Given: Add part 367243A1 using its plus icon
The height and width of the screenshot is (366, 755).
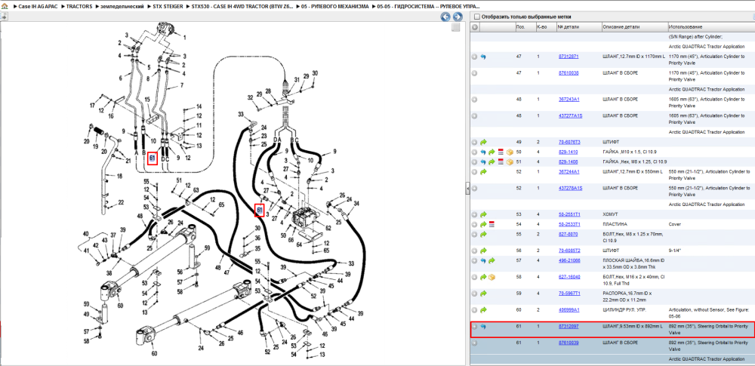Looking at the screenshot, I should click(474, 99).
